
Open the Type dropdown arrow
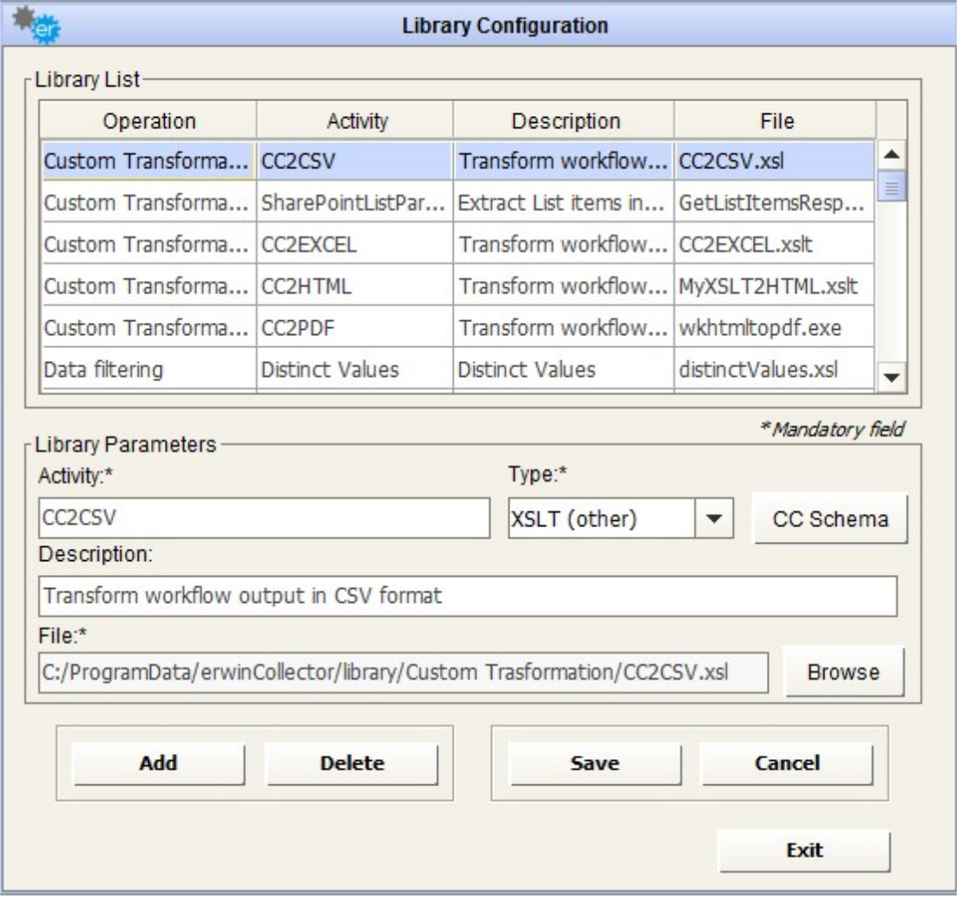(714, 518)
